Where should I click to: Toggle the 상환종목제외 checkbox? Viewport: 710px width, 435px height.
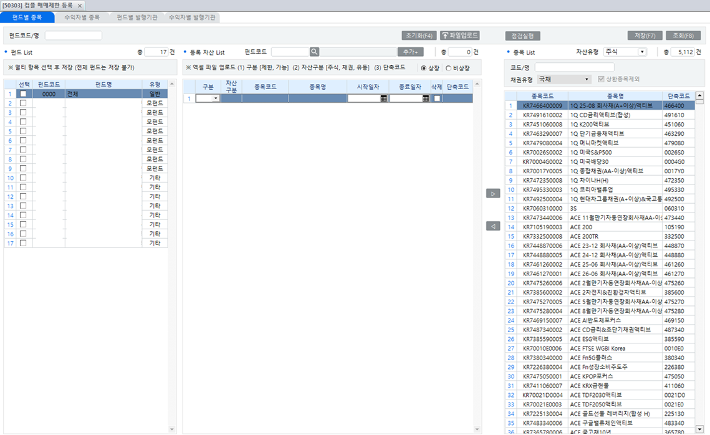point(601,79)
